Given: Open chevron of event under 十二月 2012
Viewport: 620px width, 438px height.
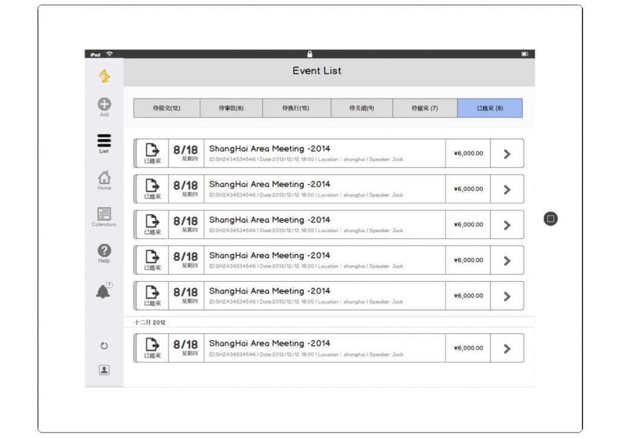Looking at the screenshot, I should (x=507, y=348).
